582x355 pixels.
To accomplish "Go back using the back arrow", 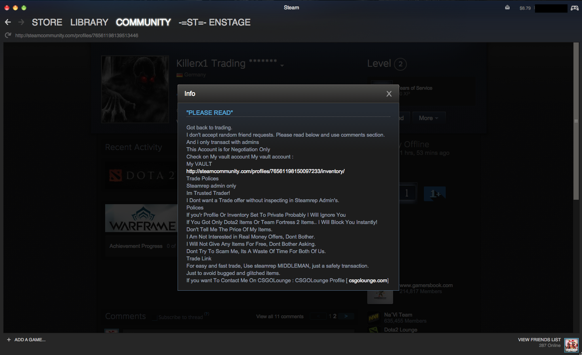I will [8, 22].
